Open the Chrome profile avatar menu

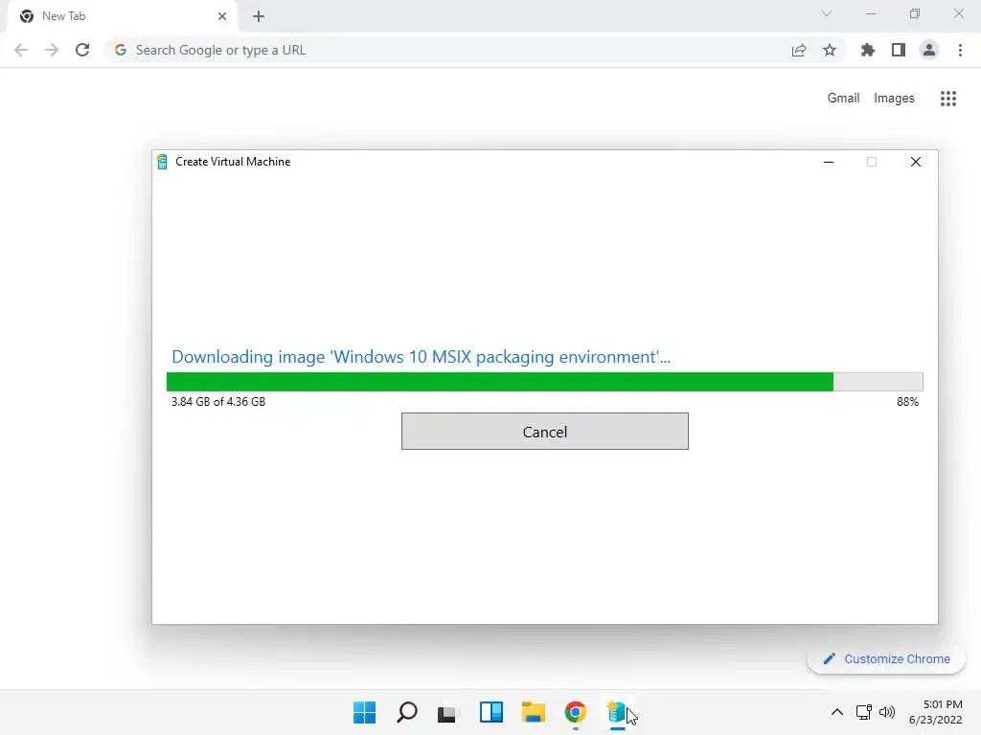pos(929,50)
